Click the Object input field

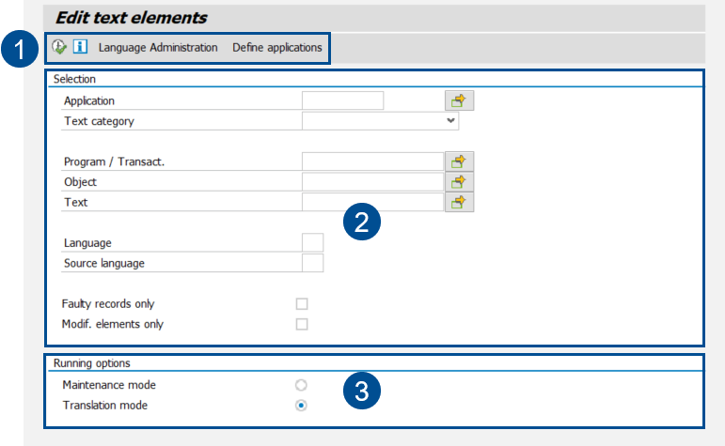tap(372, 181)
